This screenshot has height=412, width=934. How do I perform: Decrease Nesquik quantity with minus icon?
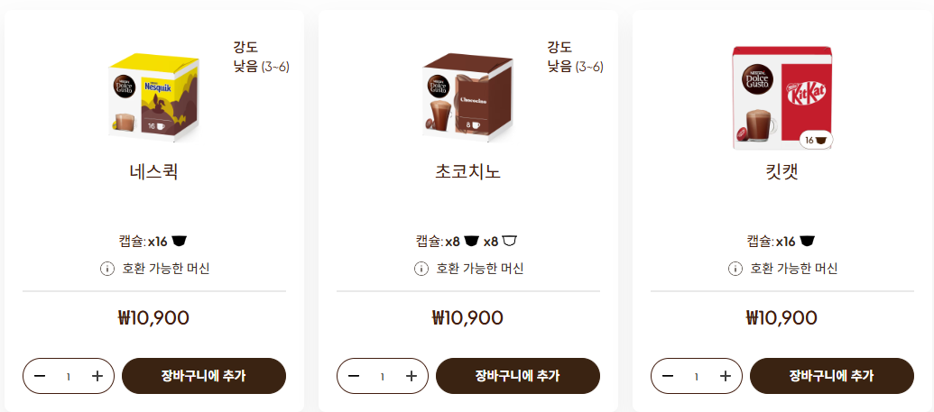click(40, 376)
